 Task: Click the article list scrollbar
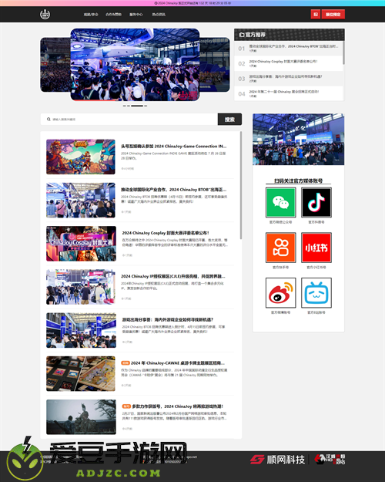click(x=241, y=185)
